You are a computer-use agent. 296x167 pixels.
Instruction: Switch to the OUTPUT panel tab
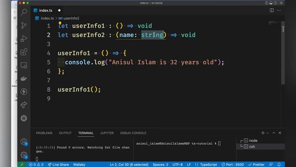coord(65,133)
